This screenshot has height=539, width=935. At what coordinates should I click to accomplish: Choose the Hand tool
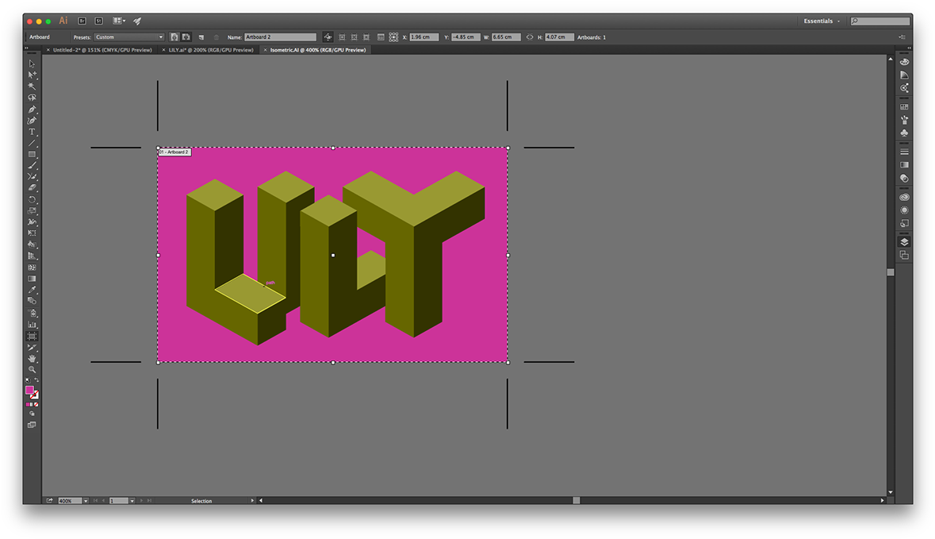click(32, 359)
